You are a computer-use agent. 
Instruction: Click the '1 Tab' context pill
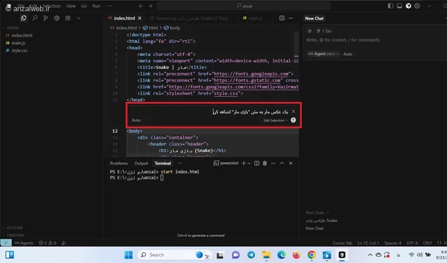pos(324,31)
